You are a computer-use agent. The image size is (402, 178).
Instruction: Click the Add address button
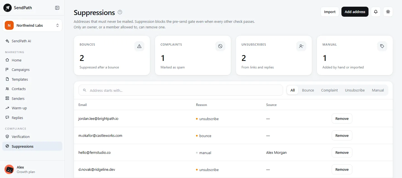355,12
